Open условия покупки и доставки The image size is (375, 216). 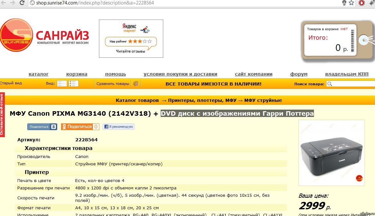(x=180, y=74)
